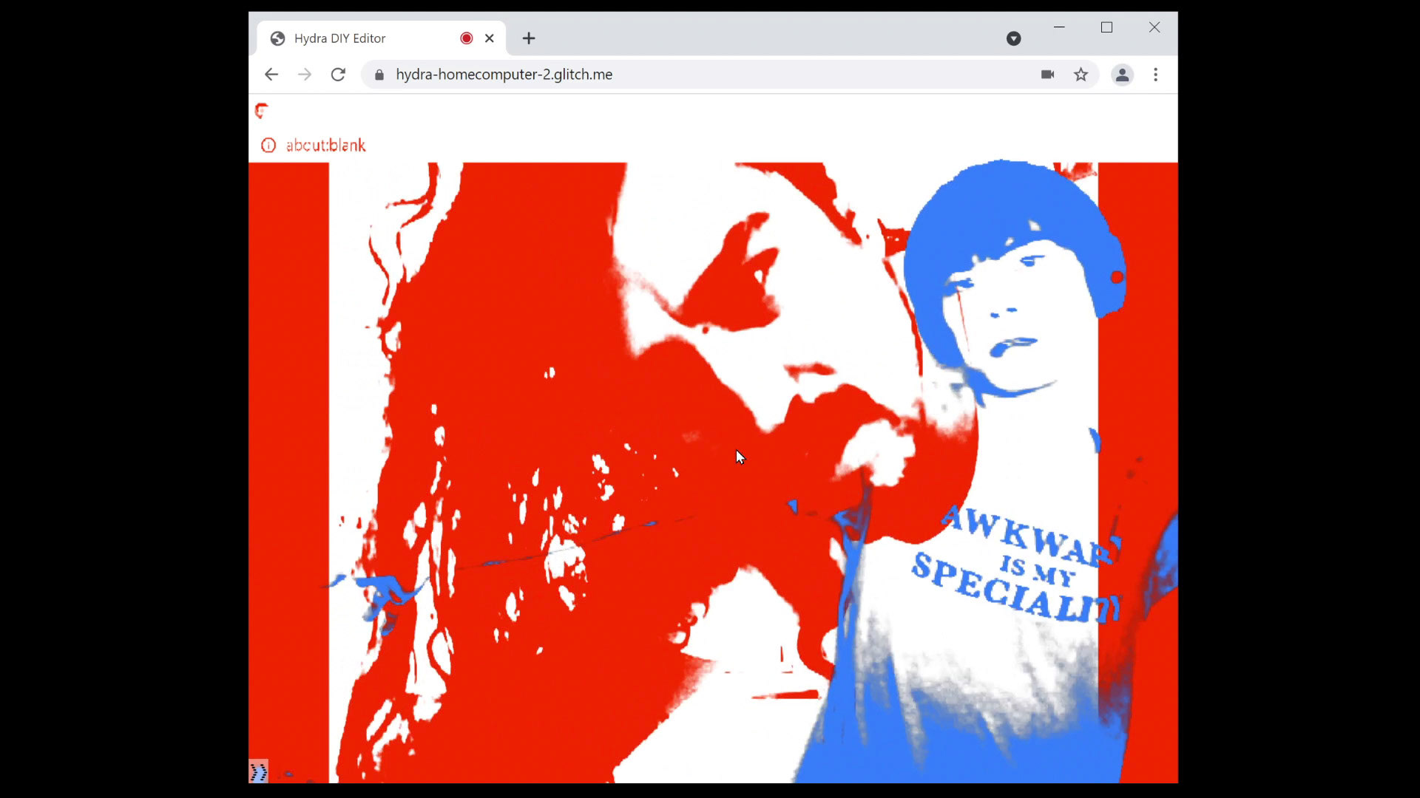This screenshot has width=1420, height=798.
Task: Open the Chrome profile avatar
Action: 1122,75
